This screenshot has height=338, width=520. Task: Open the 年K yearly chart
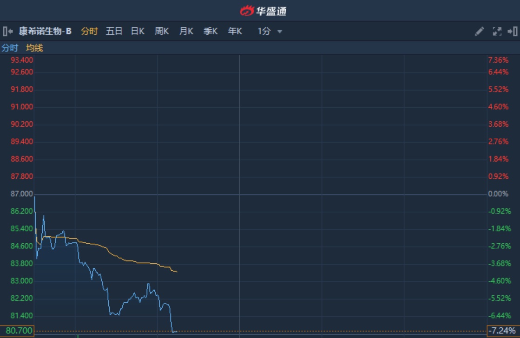click(235, 32)
